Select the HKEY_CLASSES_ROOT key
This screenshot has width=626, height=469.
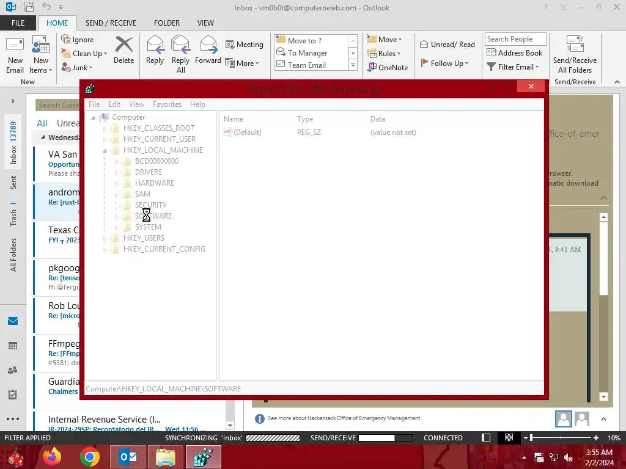pyautogui.click(x=159, y=128)
